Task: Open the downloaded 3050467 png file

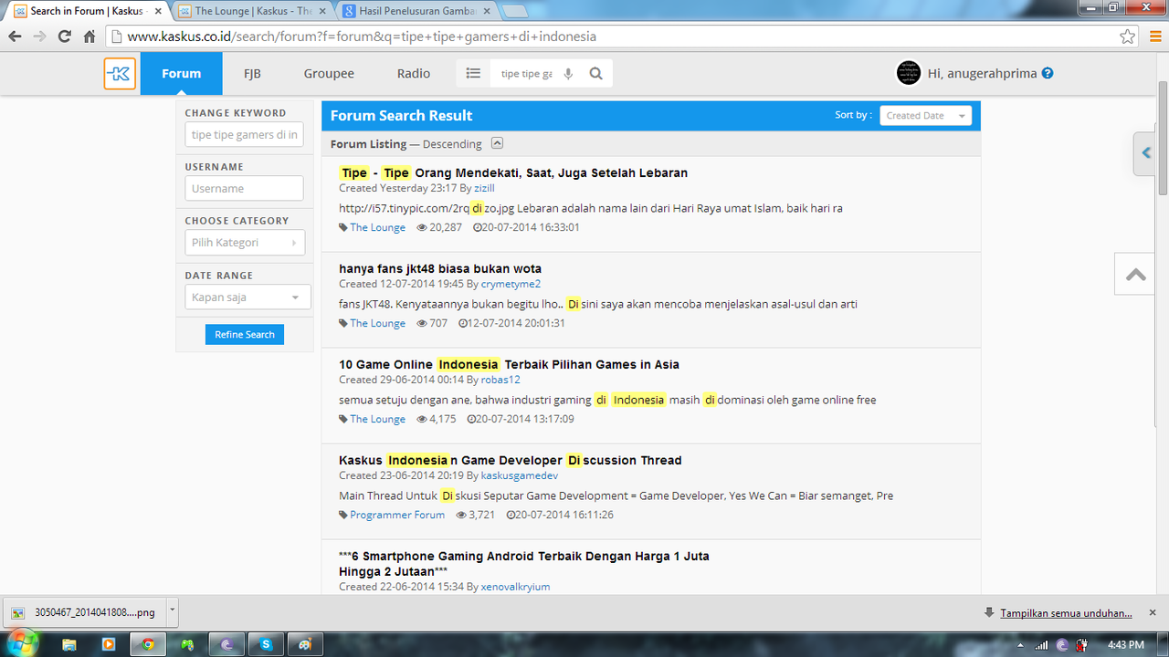Action: click(x=84, y=612)
